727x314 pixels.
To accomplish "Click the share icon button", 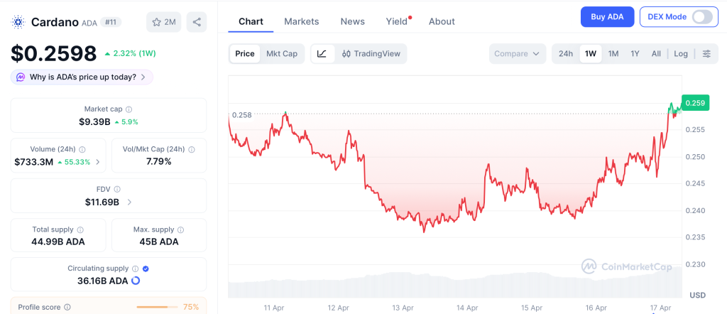I will tap(197, 22).
